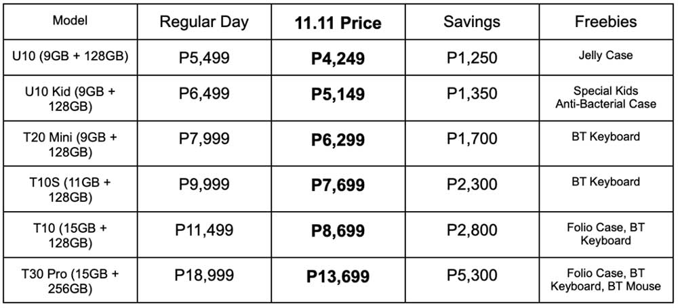Click the Folio Case, BT Keyboard, BT Mouse cell
The height and width of the screenshot is (308, 678).
pyautogui.click(x=605, y=280)
